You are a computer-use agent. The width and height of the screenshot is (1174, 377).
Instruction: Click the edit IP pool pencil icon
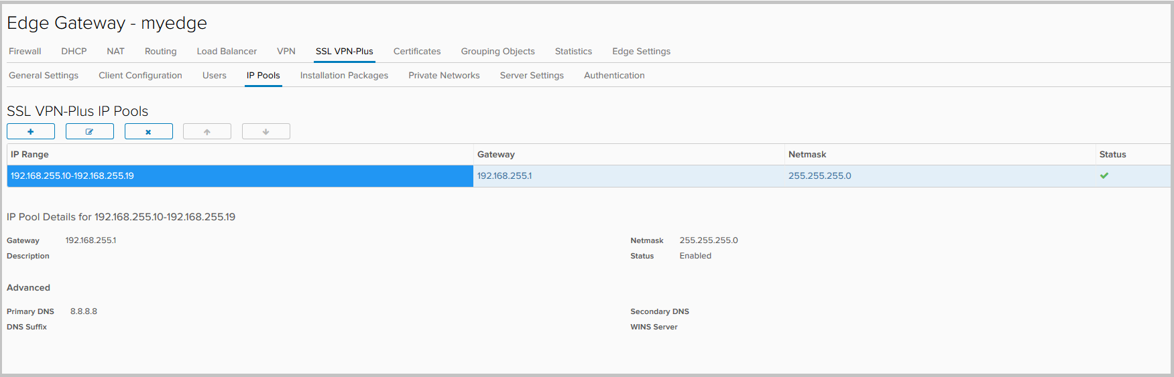point(90,132)
